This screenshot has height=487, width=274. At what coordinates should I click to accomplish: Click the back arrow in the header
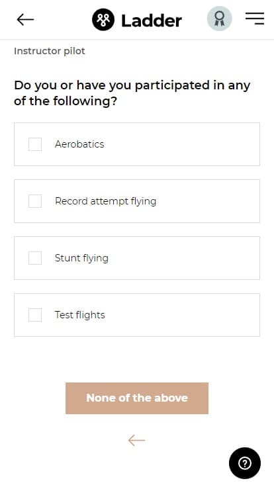point(25,20)
